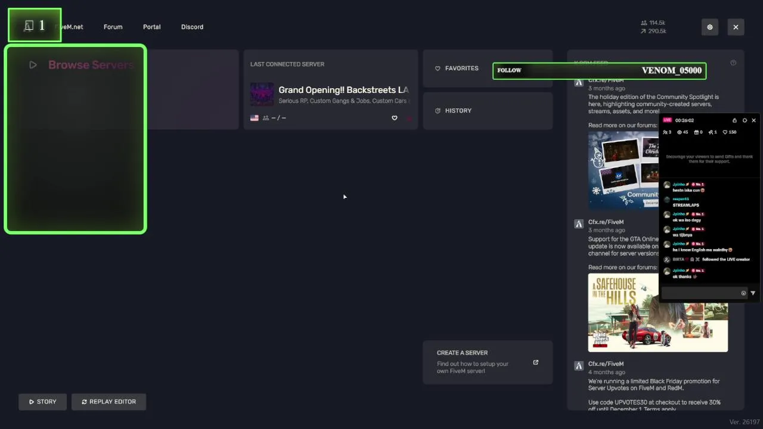Click the new followers icon showing 1
The image size is (763, 429).
[711, 132]
